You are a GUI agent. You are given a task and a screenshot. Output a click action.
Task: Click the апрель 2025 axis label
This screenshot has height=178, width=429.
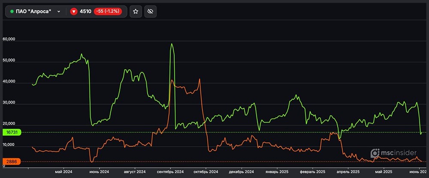[x=348, y=172]
